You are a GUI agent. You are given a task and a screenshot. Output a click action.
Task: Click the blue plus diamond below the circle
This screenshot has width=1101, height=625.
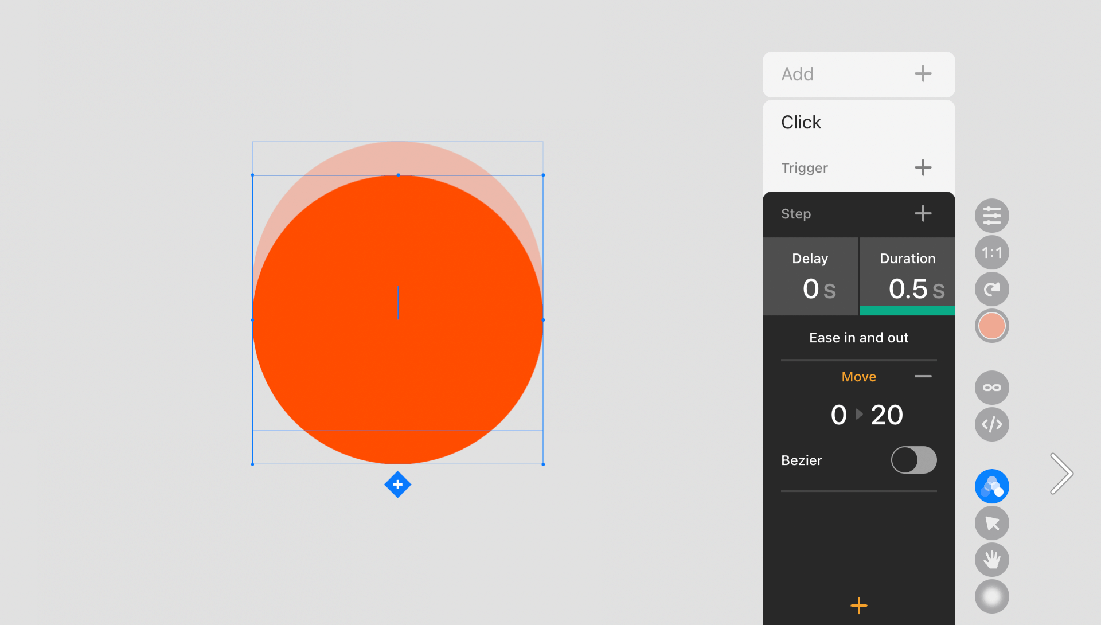coord(398,485)
